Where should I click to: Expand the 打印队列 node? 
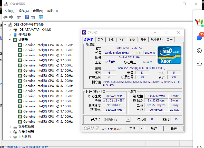[10, 137]
